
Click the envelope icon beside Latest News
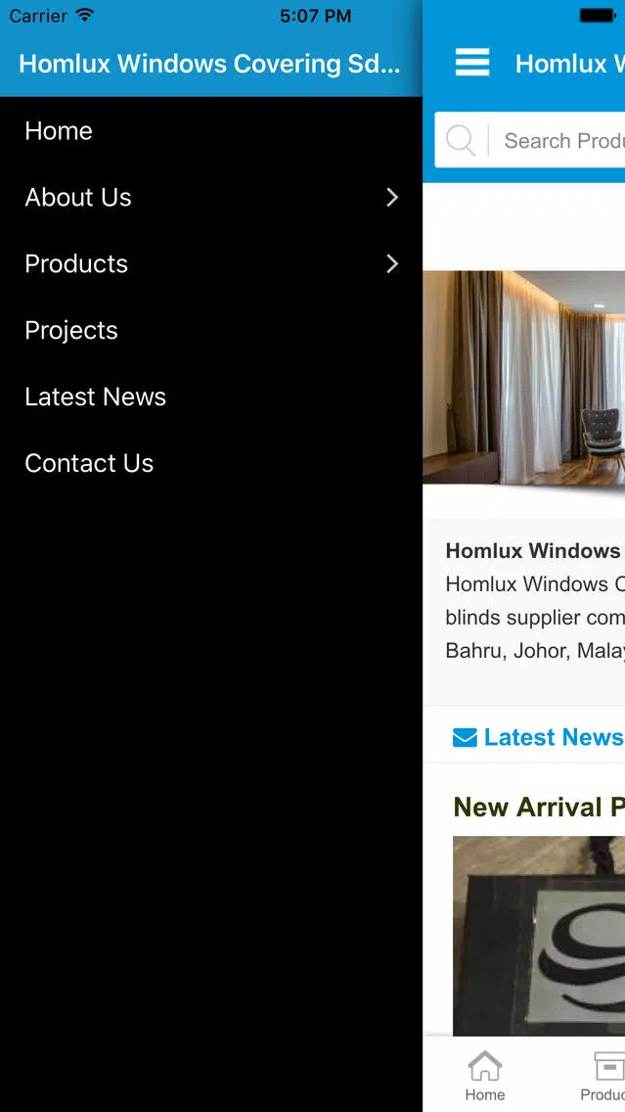465,738
